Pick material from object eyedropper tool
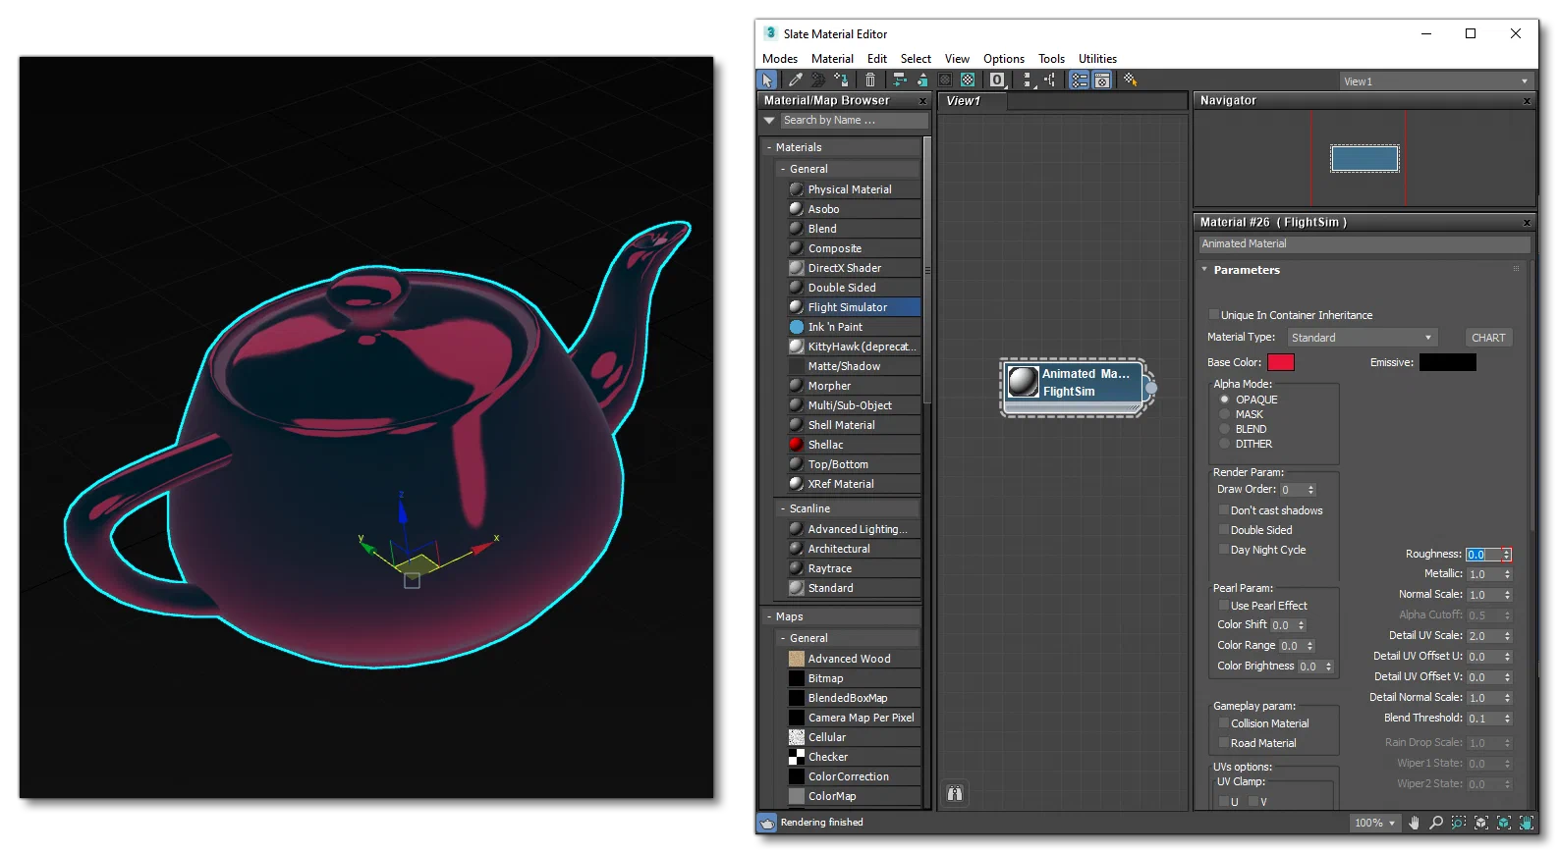Viewport: 1559px width, 854px height. 796,80
